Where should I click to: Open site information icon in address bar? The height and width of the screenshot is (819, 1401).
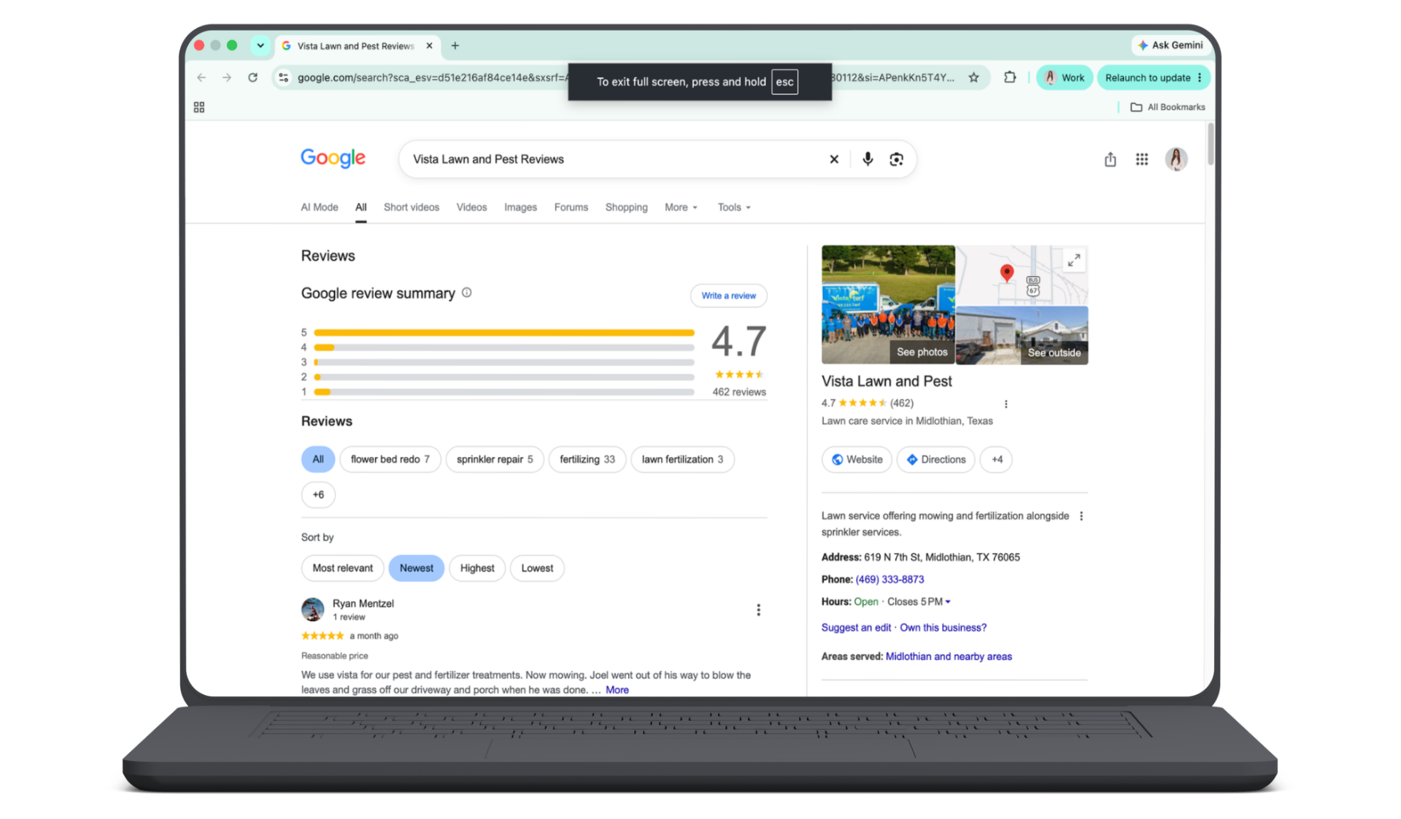(284, 77)
